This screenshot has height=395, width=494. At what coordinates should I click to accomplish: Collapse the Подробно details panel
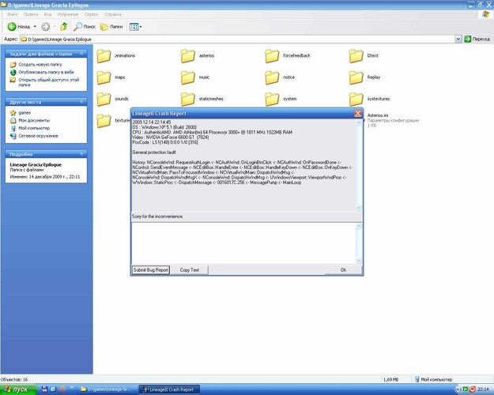(81, 154)
